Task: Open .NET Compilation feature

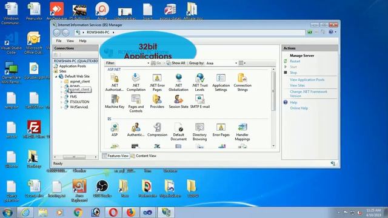Action: [136, 82]
